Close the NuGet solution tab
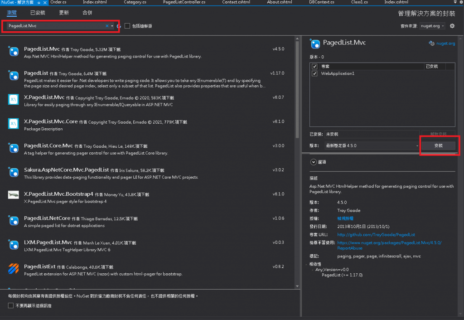This screenshot has width=464, height=320. coord(45,2)
